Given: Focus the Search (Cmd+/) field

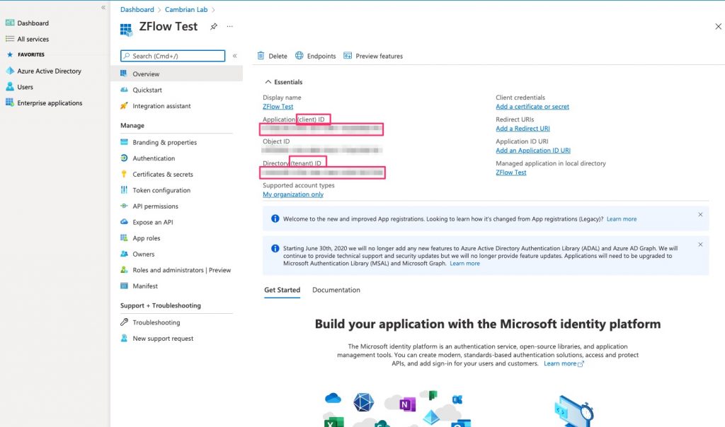Looking at the screenshot, I should click(x=173, y=56).
